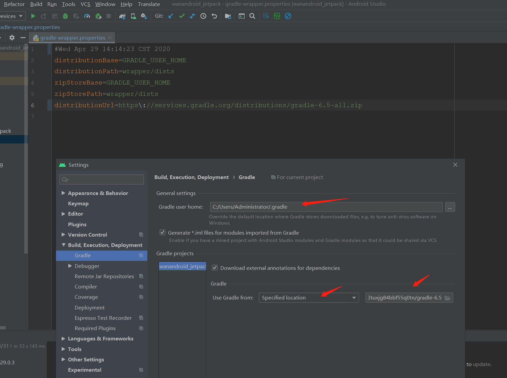This screenshot has height=378, width=507.
Task: Select Coverage in settings tree
Action: [86, 297]
